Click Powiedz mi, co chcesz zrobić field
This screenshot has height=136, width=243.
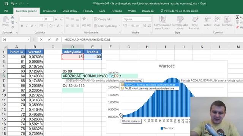coord(179,11)
